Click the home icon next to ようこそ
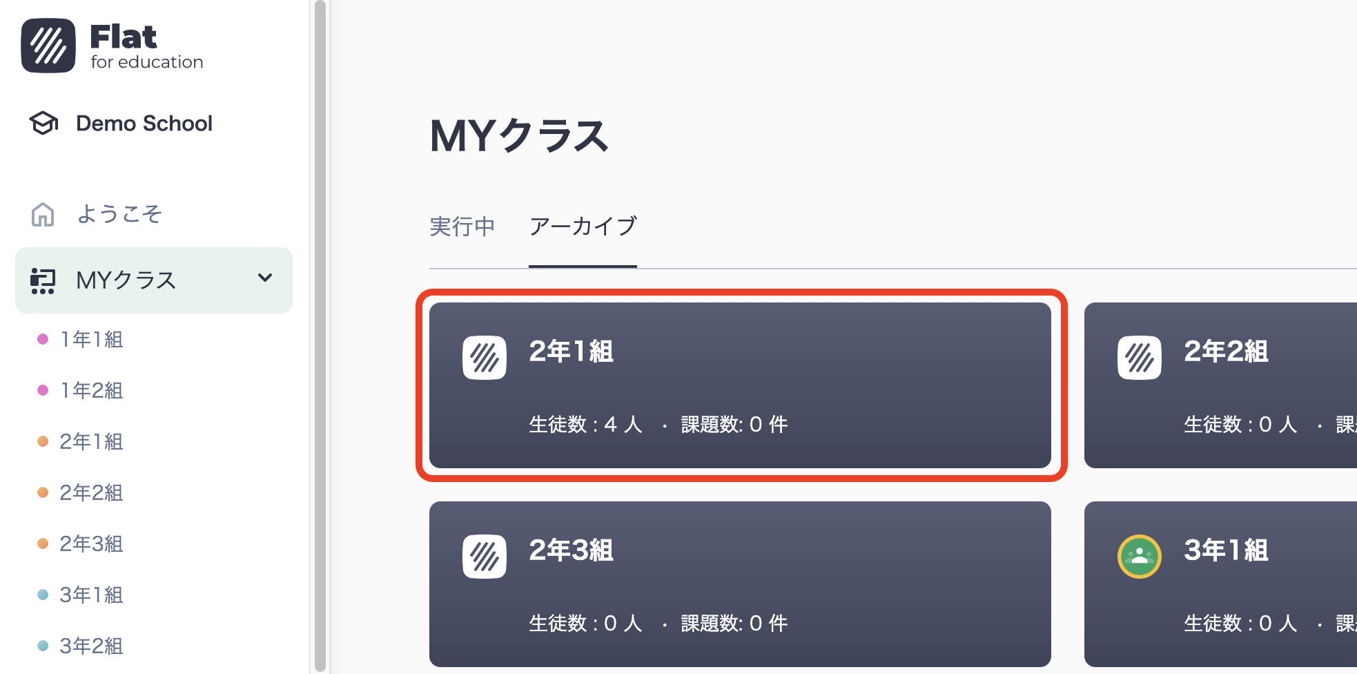 pos(43,214)
